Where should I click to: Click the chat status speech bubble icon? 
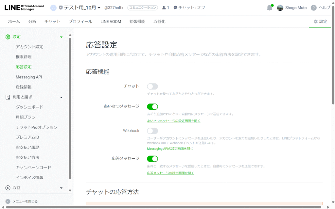point(175,8)
